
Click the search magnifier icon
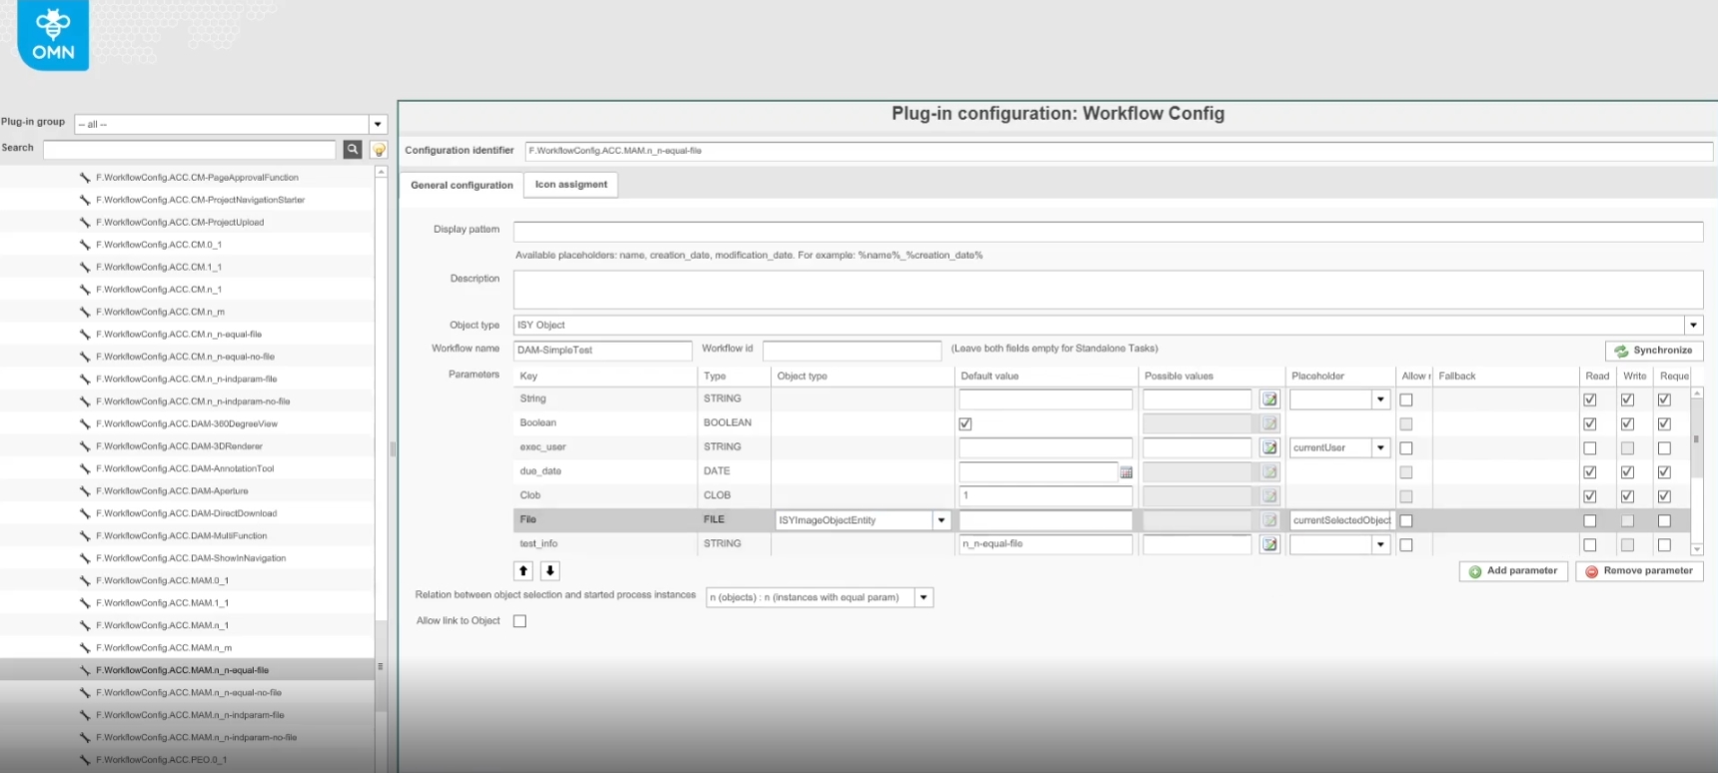pyautogui.click(x=353, y=149)
